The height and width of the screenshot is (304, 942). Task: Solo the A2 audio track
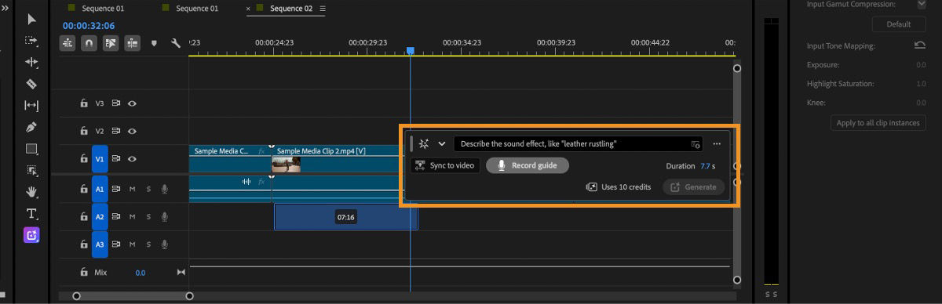148,216
